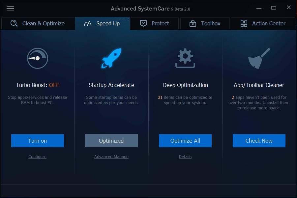Click the Startup Accelerate heading
The image size is (297, 198).
tap(111, 85)
